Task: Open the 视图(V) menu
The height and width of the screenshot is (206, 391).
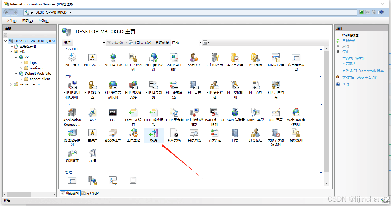Action: click(x=27, y=21)
